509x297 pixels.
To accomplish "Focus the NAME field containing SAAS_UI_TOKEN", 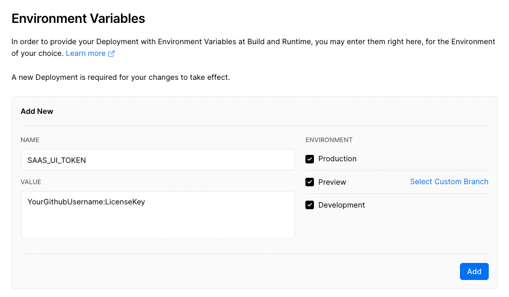I will (158, 160).
